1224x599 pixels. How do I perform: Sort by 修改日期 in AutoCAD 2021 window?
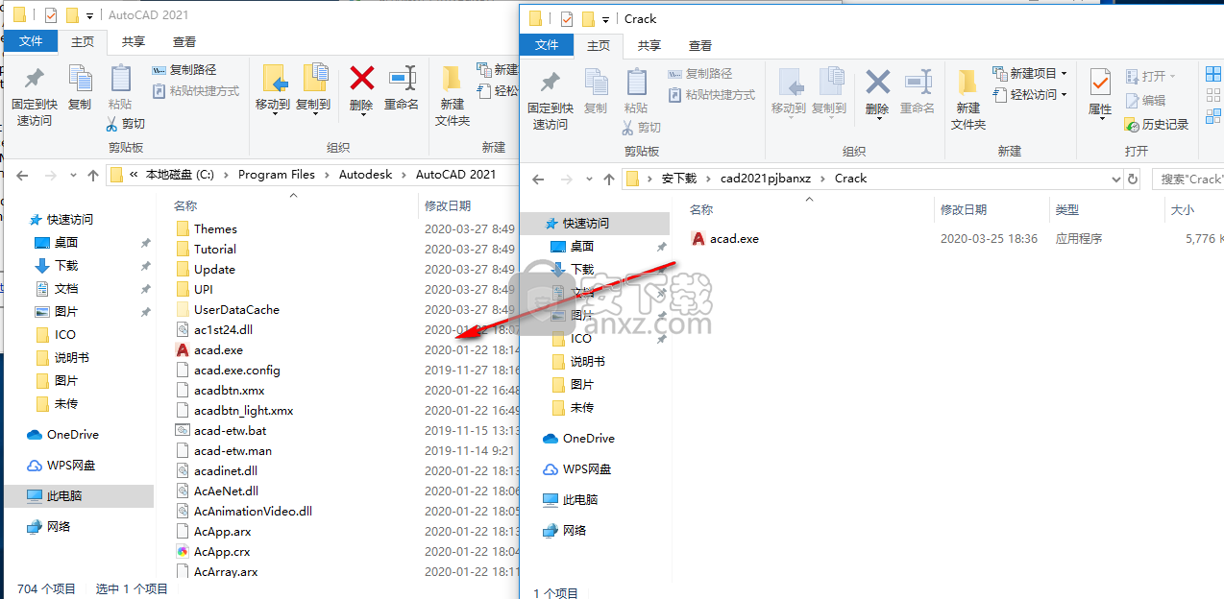(x=448, y=205)
